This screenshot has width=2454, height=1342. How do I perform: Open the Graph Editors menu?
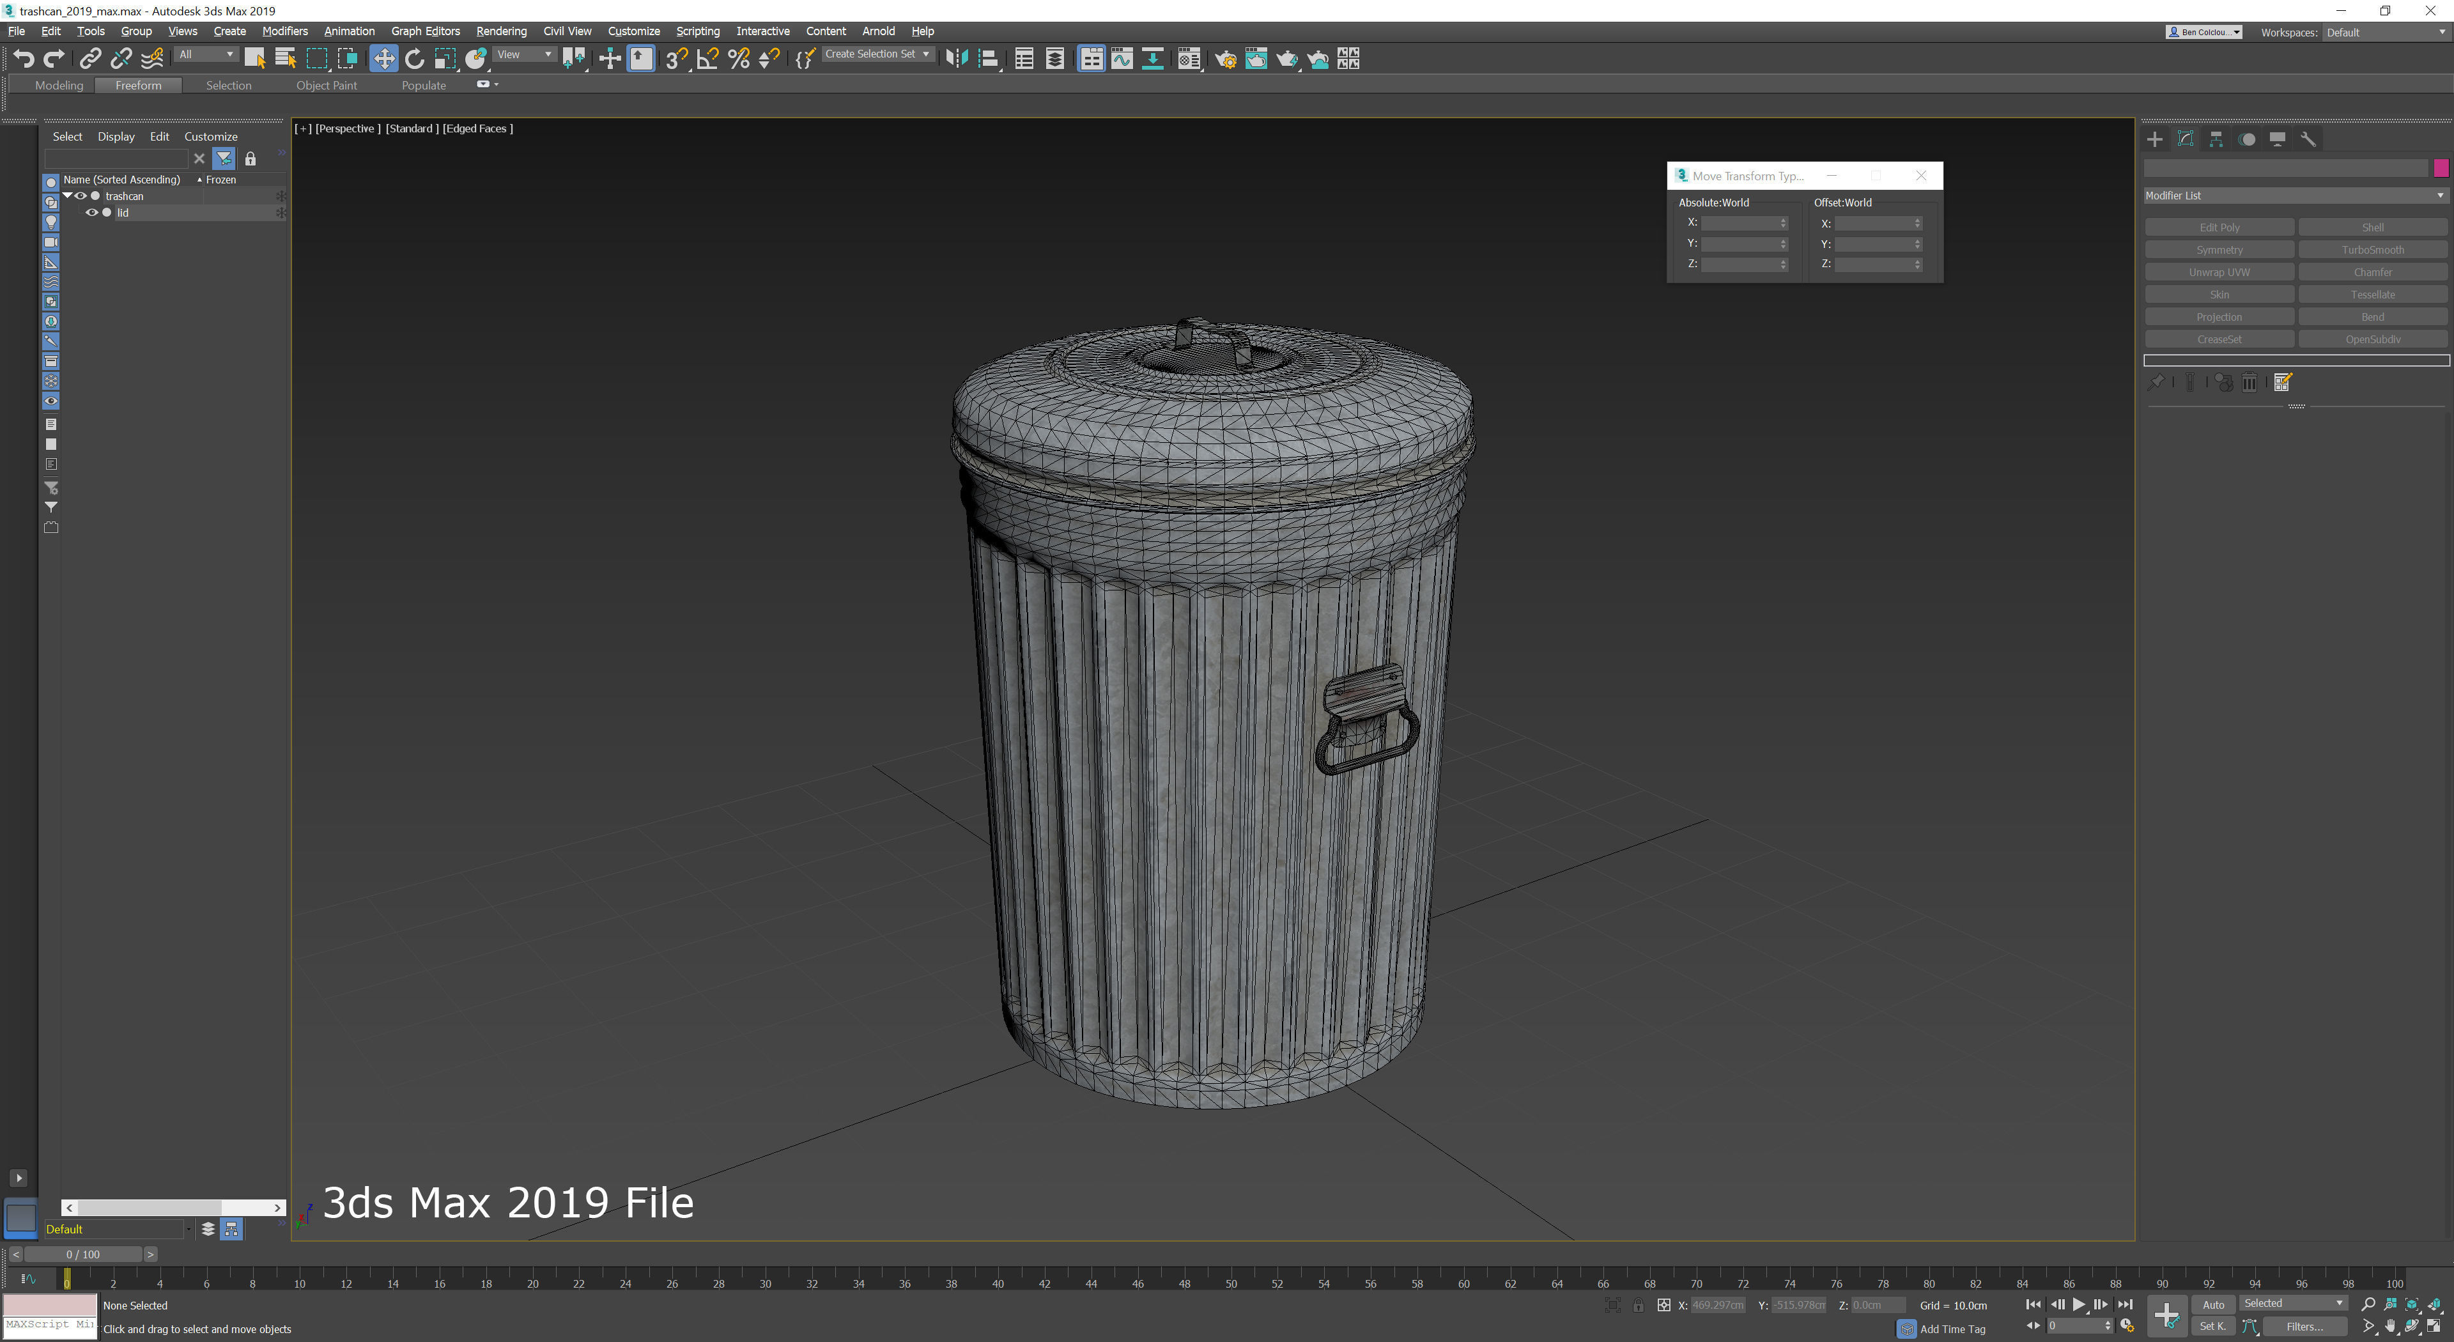click(425, 31)
